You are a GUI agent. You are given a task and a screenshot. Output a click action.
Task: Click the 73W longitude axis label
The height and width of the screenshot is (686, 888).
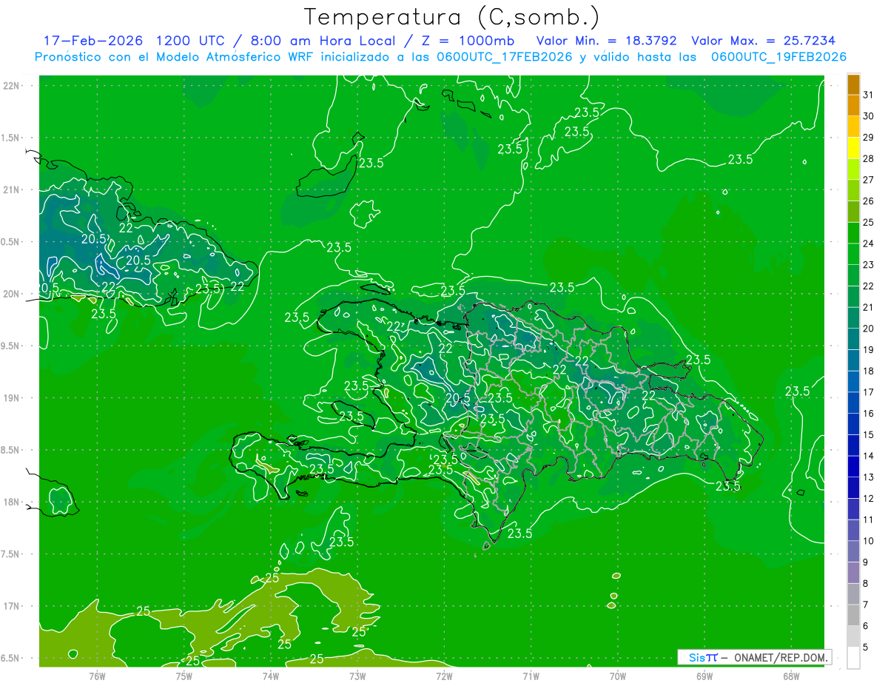click(357, 676)
